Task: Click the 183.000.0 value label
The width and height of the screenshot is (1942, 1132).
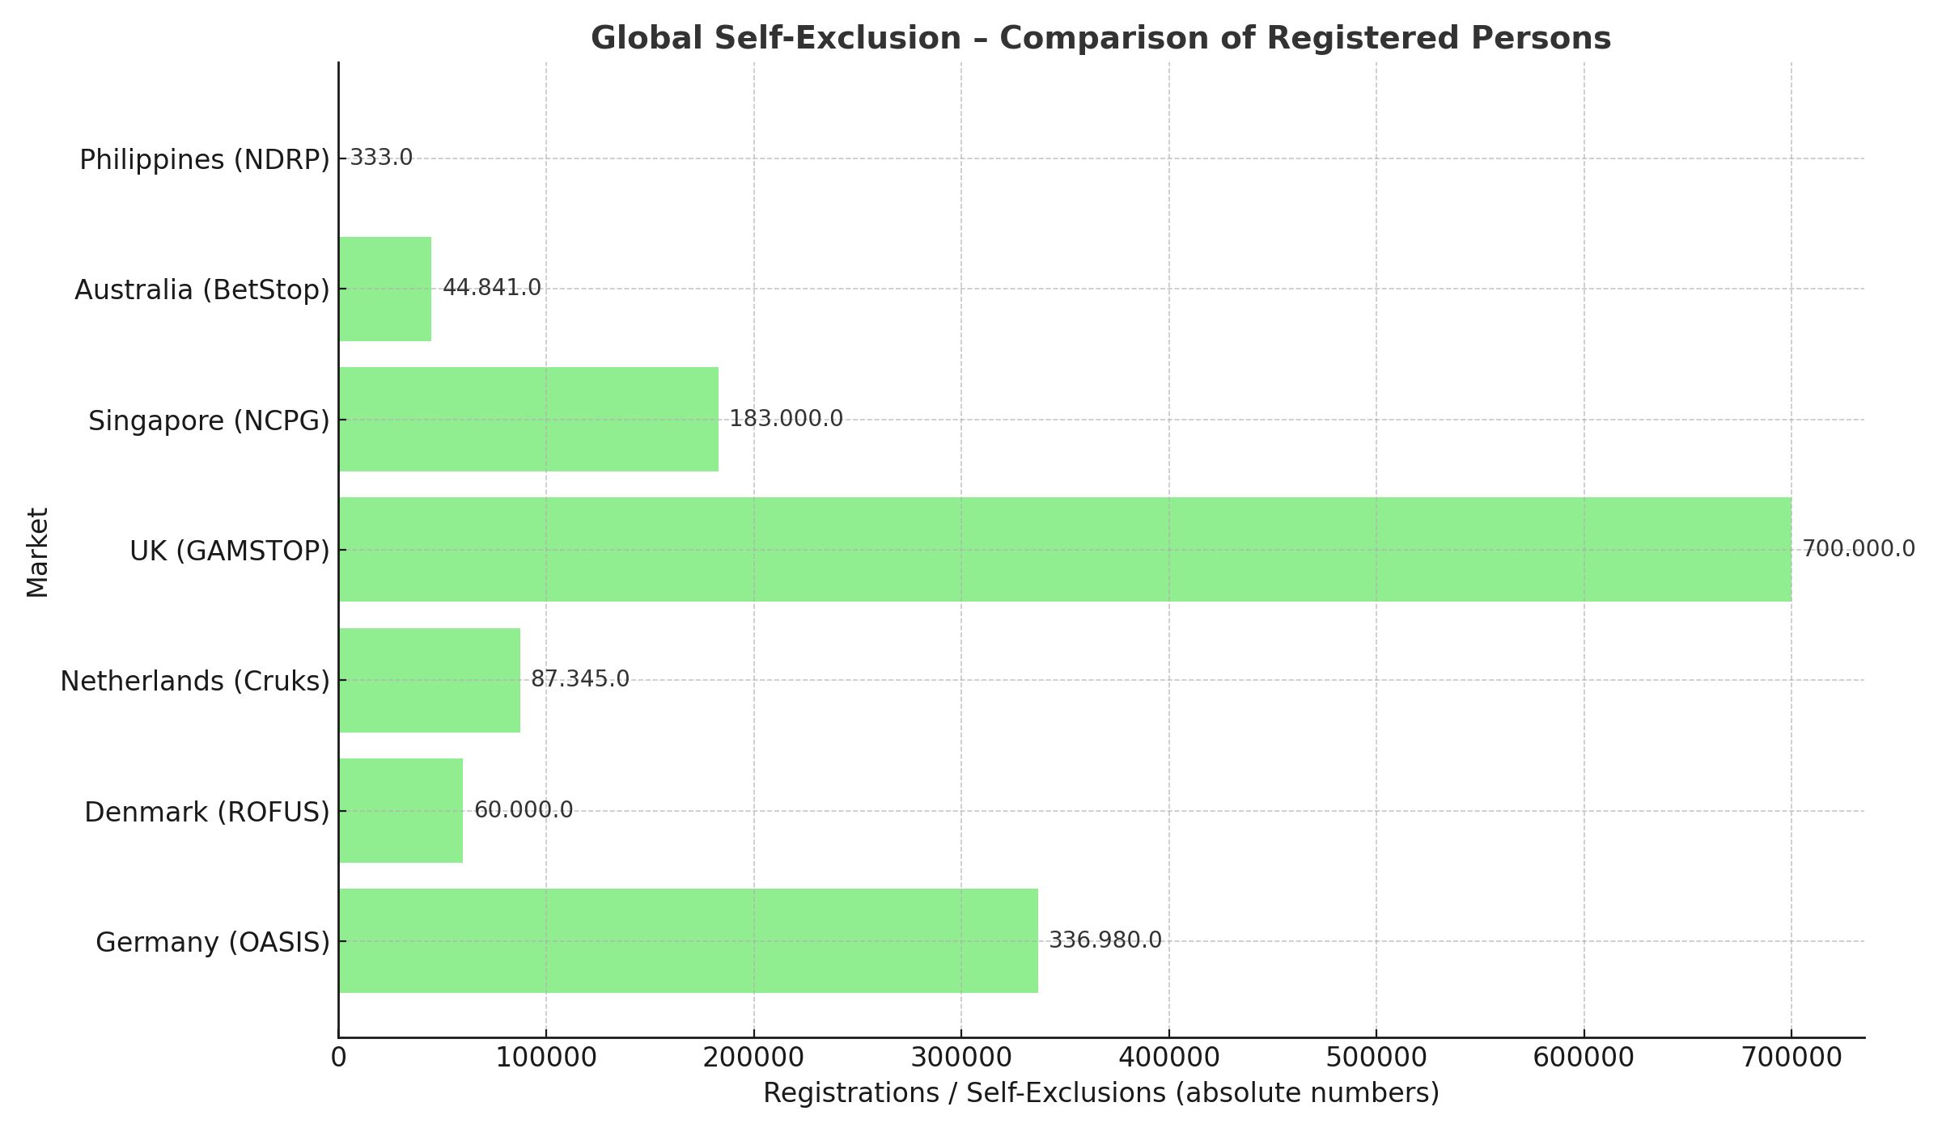Action: tap(786, 419)
